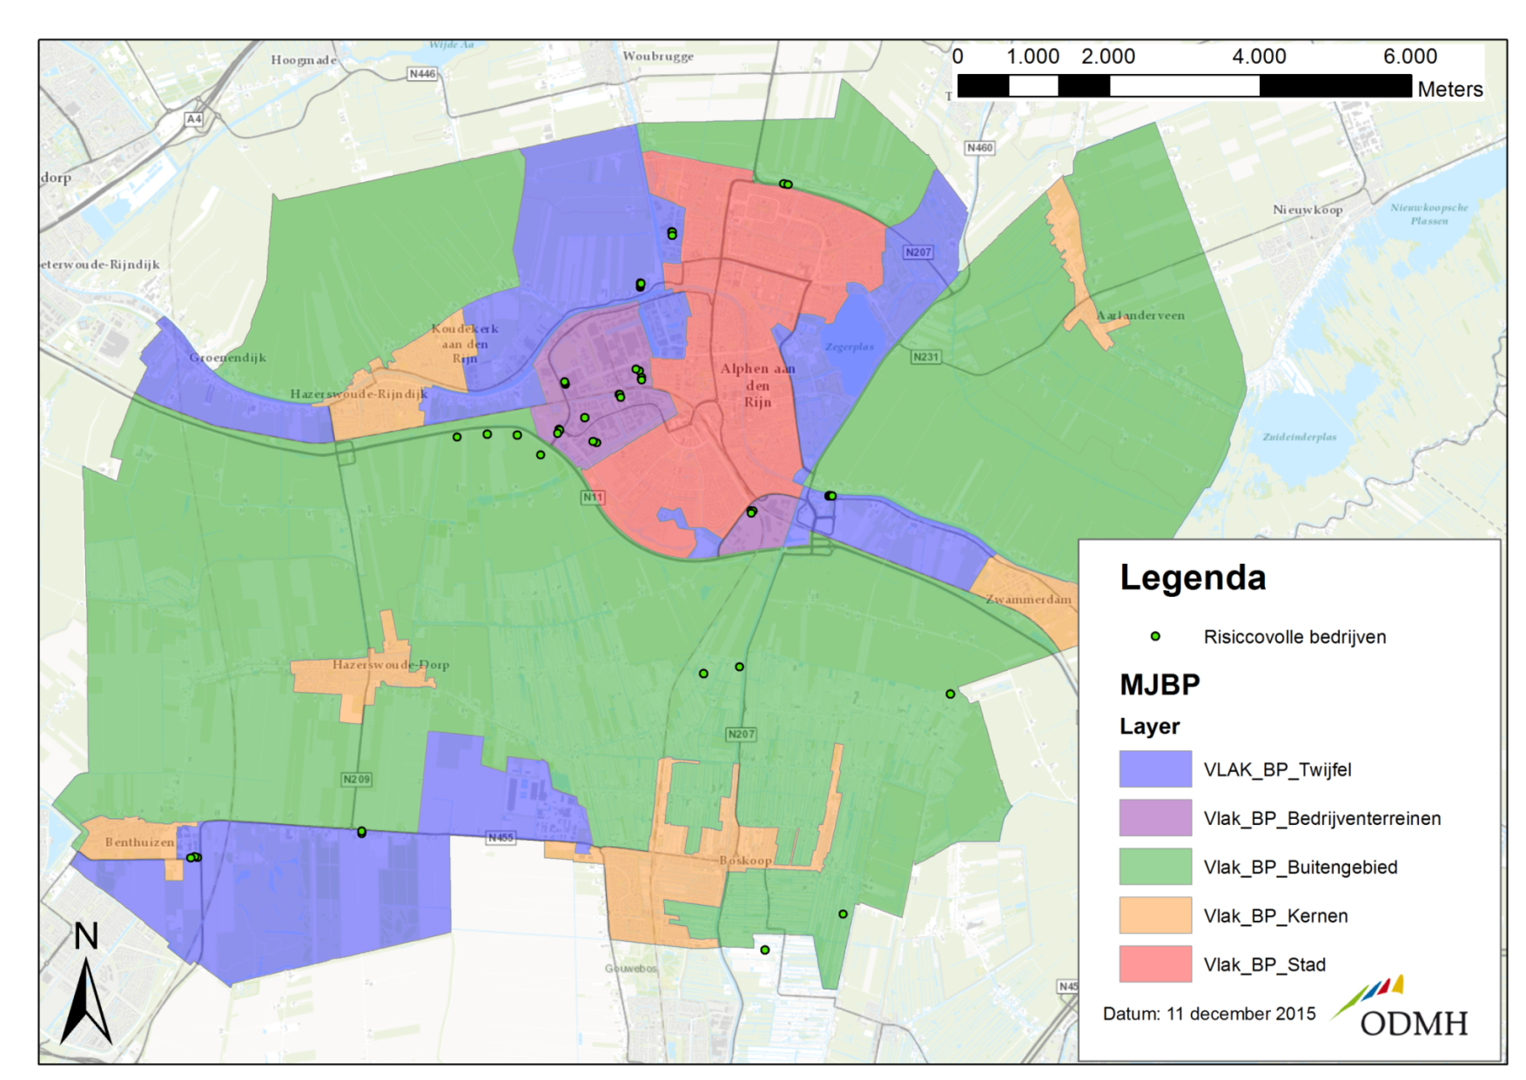1526x1080 pixels.
Task: Click the Legenda title heading
Action: point(1193,578)
